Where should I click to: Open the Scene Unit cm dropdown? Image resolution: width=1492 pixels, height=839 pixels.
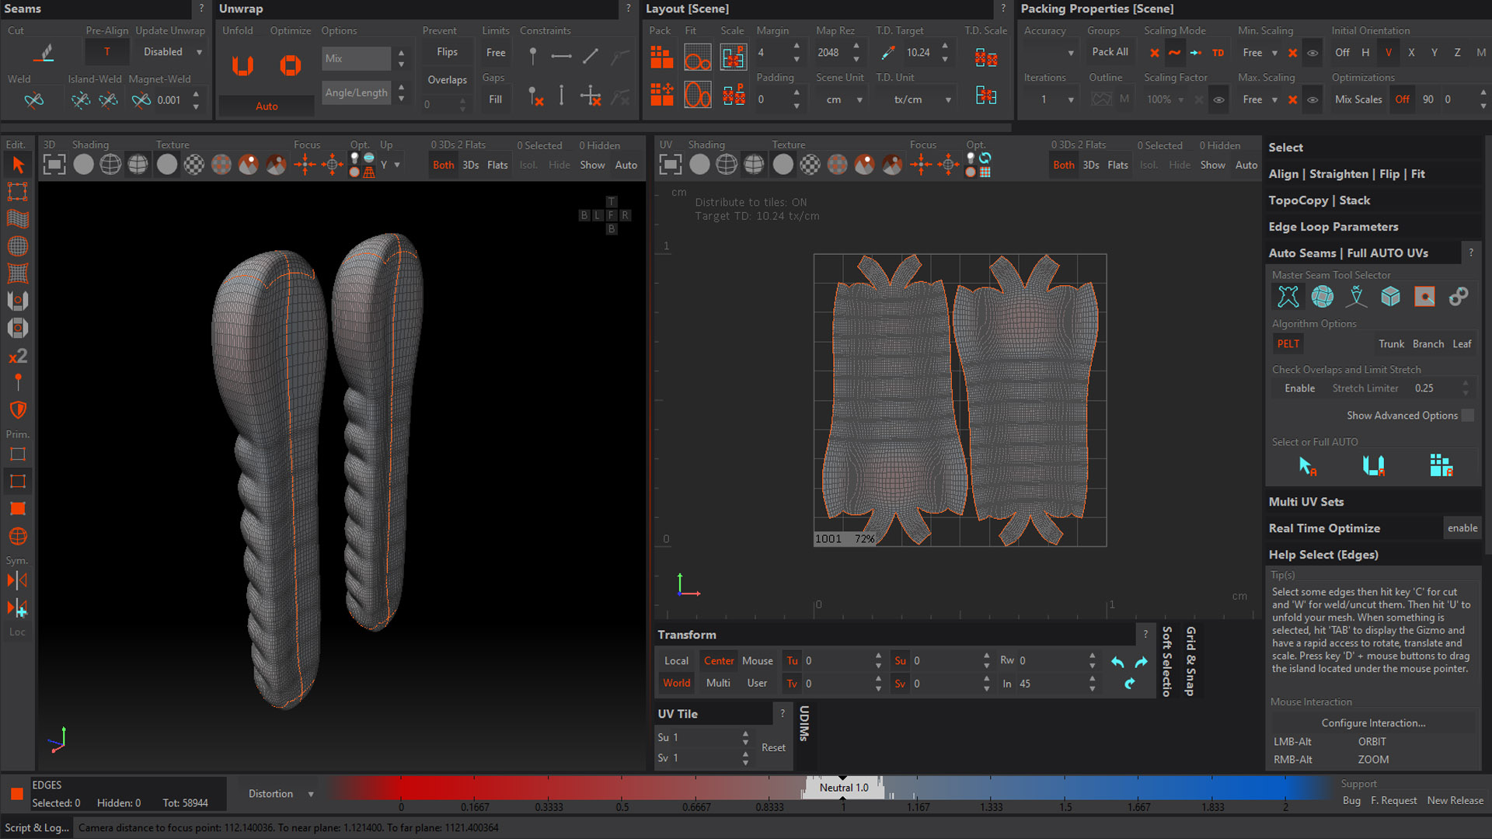[x=840, y=99]
